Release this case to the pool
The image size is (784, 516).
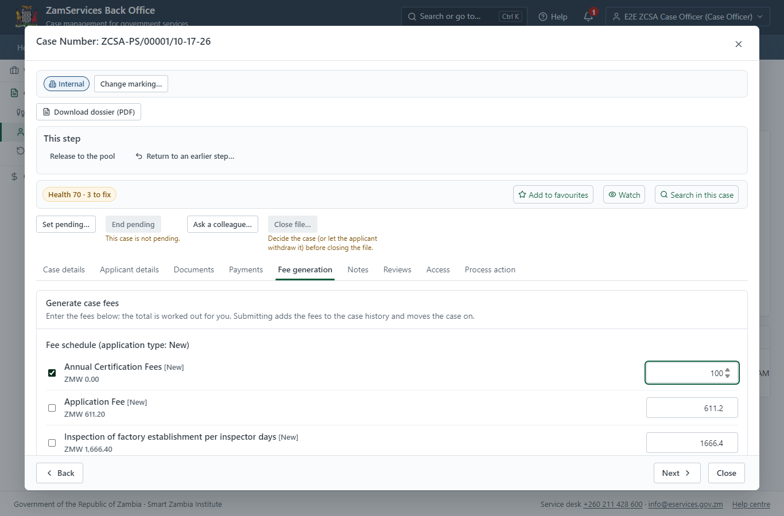pyautogui.click(x=83, y=156)
